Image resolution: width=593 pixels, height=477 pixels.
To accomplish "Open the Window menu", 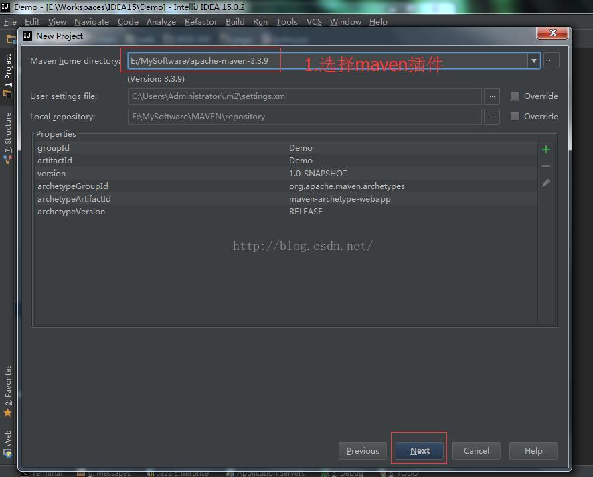I will (x=345, y=22).
